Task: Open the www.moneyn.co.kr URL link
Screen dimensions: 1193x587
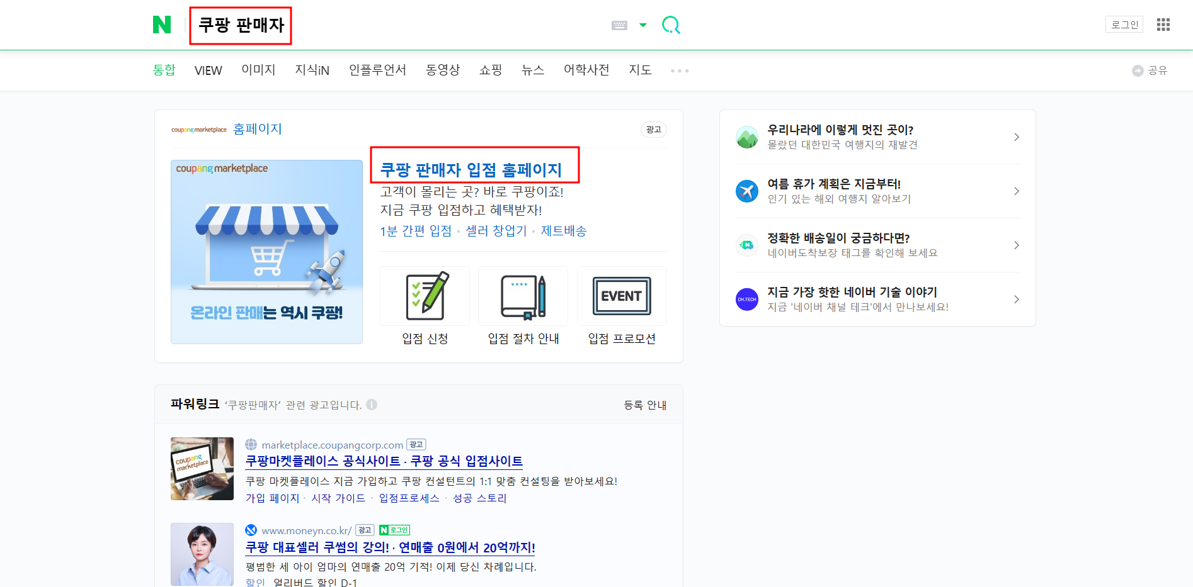Action: click(307, 530)
